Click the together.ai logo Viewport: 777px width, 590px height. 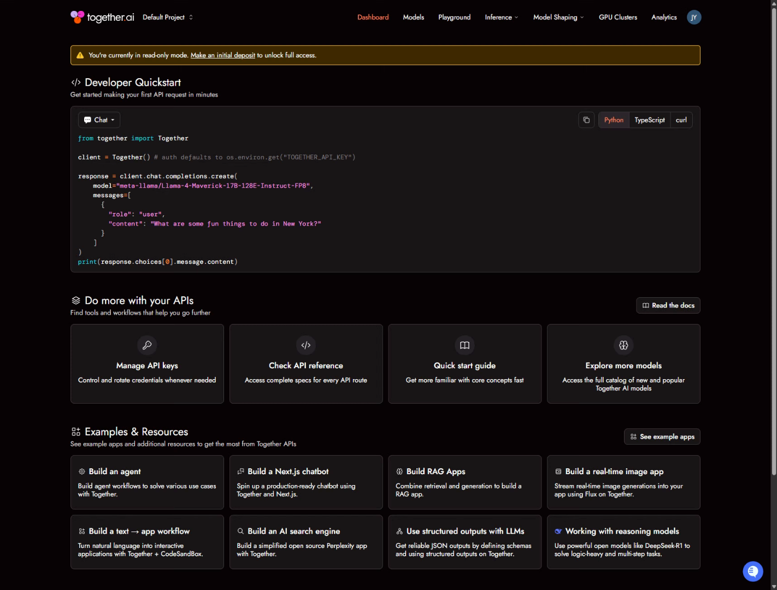(102, 17)
